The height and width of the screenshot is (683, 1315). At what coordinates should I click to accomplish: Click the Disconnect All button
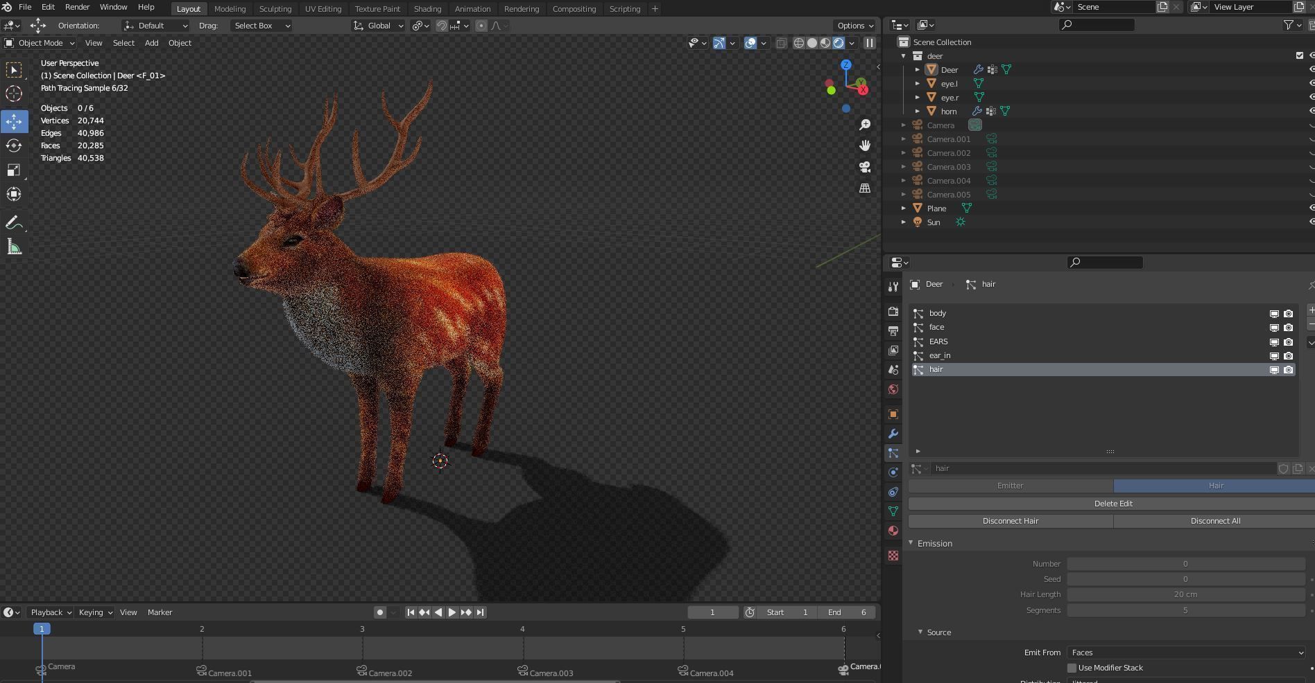[1214, 521]
